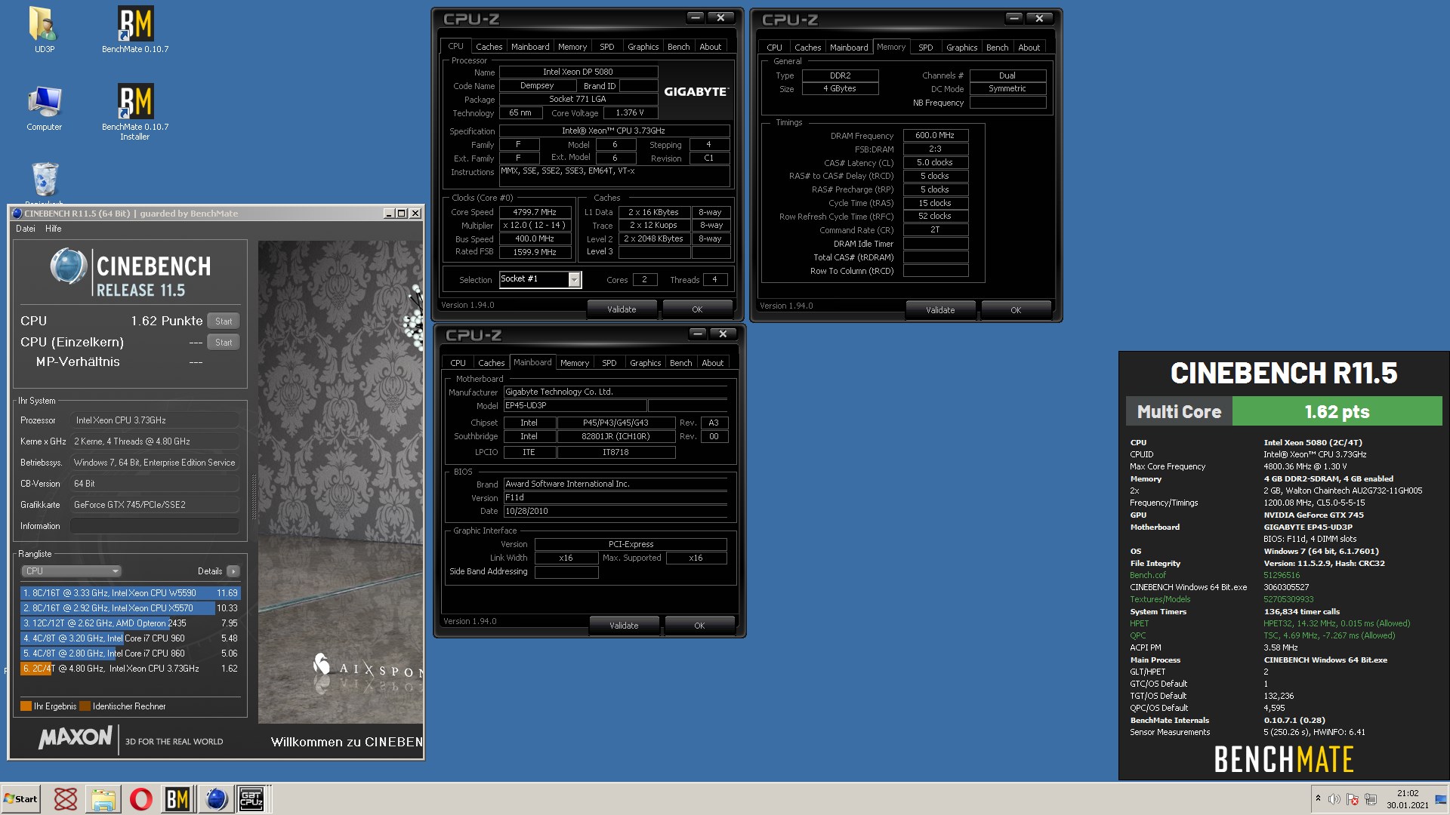The width and height of the screenshot is (1450, 815).
Task: Open BenchMate 0.10.7 desktop shortcut
Action: pos(135,30)
